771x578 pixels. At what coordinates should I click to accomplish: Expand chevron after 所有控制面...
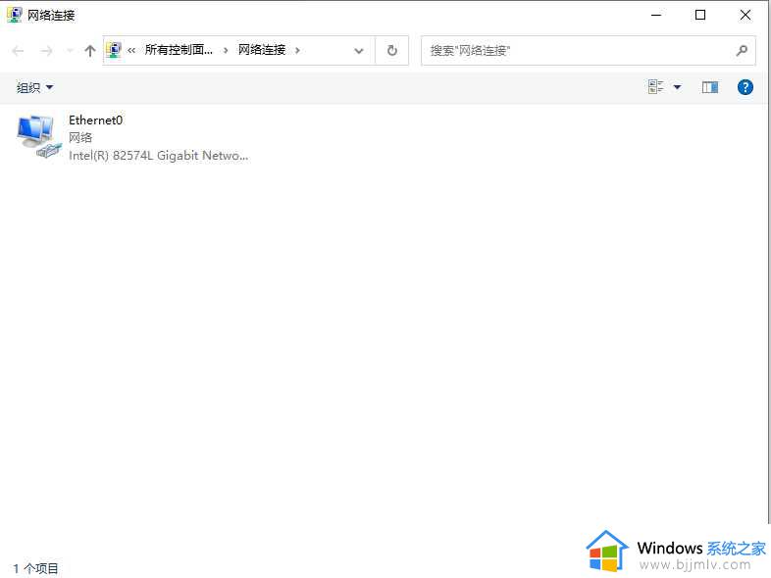[226, 50]
